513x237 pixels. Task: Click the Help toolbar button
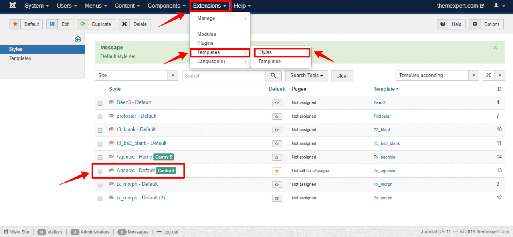click(x=451, y=24)
